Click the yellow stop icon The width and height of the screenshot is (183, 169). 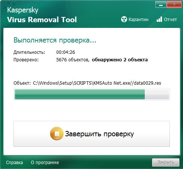click(x=57, y=134)
